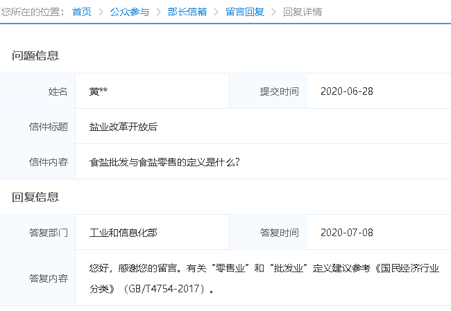Click the reply date 2020-07-08
The image size is (451, 311).
click(347, 233)
